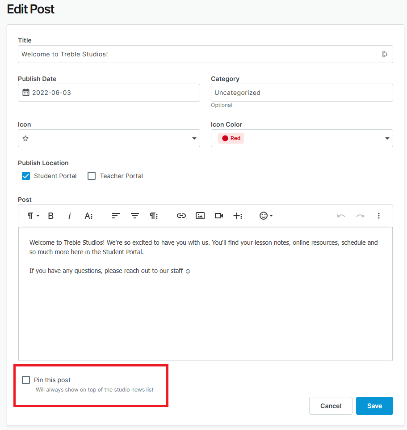Toggle italic formatting
The height and width of the screenshot is (430, 407).
(70, 216)
